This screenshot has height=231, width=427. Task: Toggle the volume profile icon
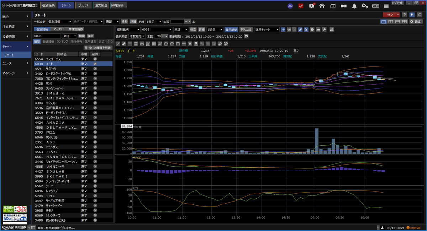point(318,29)
